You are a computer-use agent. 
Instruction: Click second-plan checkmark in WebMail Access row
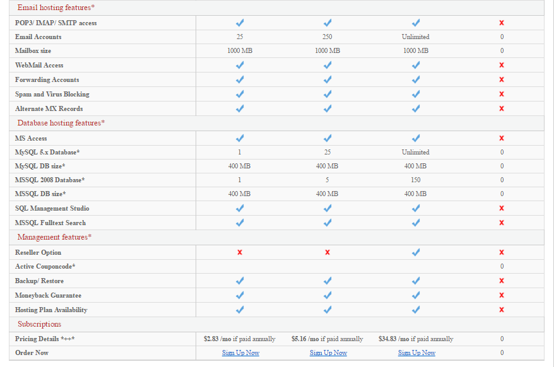coord(327,65)
